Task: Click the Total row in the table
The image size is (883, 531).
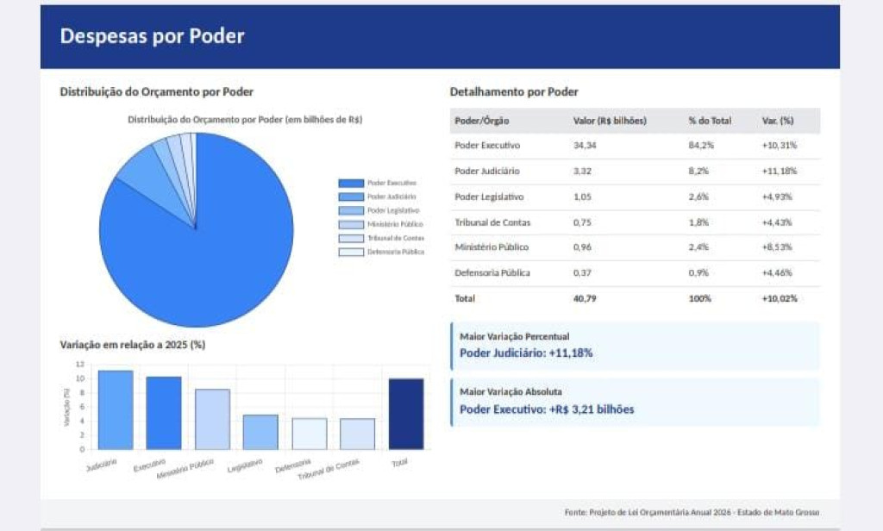Action: (635, 298)
